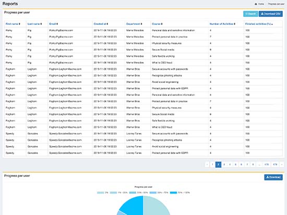Open the Home breadcrumb link
Screen dimensions: 287x215
pyautogui.click(x=261, y=4)
